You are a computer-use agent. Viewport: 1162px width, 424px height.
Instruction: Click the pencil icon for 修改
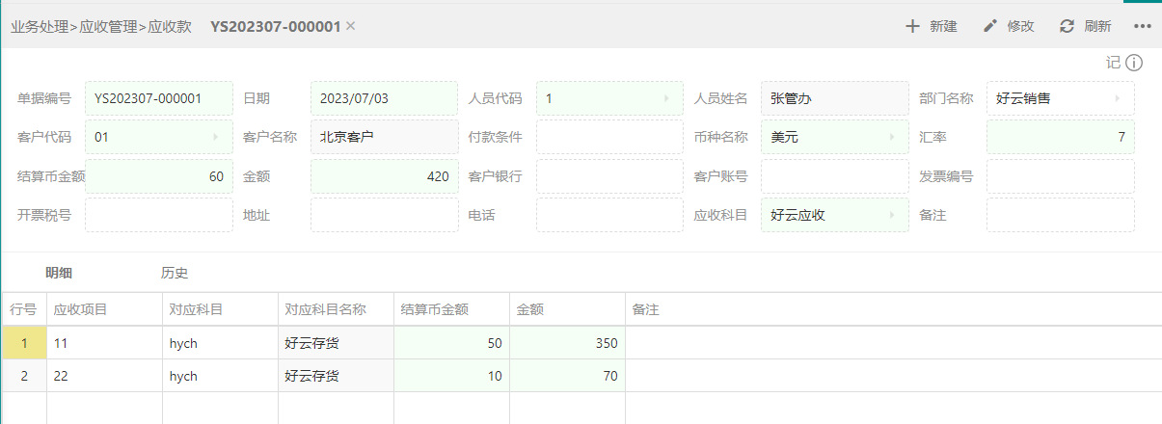989,26
